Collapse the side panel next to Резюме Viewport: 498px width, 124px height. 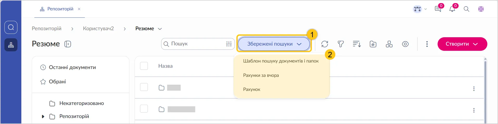click(x=68, y=44)
